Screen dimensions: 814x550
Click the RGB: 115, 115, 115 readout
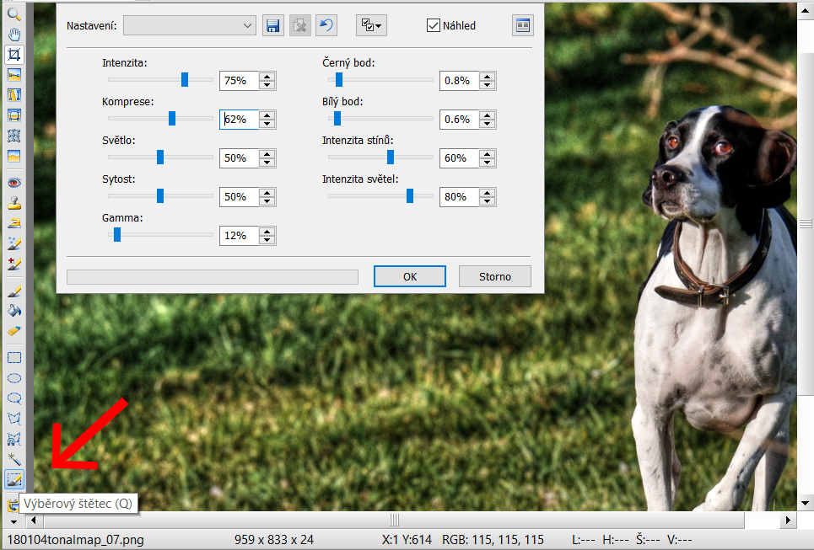pyautogui.click(x=493, y=540)
